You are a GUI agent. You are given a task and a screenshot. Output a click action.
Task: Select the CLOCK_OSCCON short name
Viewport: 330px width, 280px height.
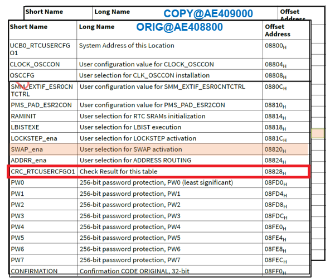(x=35, y=64)
